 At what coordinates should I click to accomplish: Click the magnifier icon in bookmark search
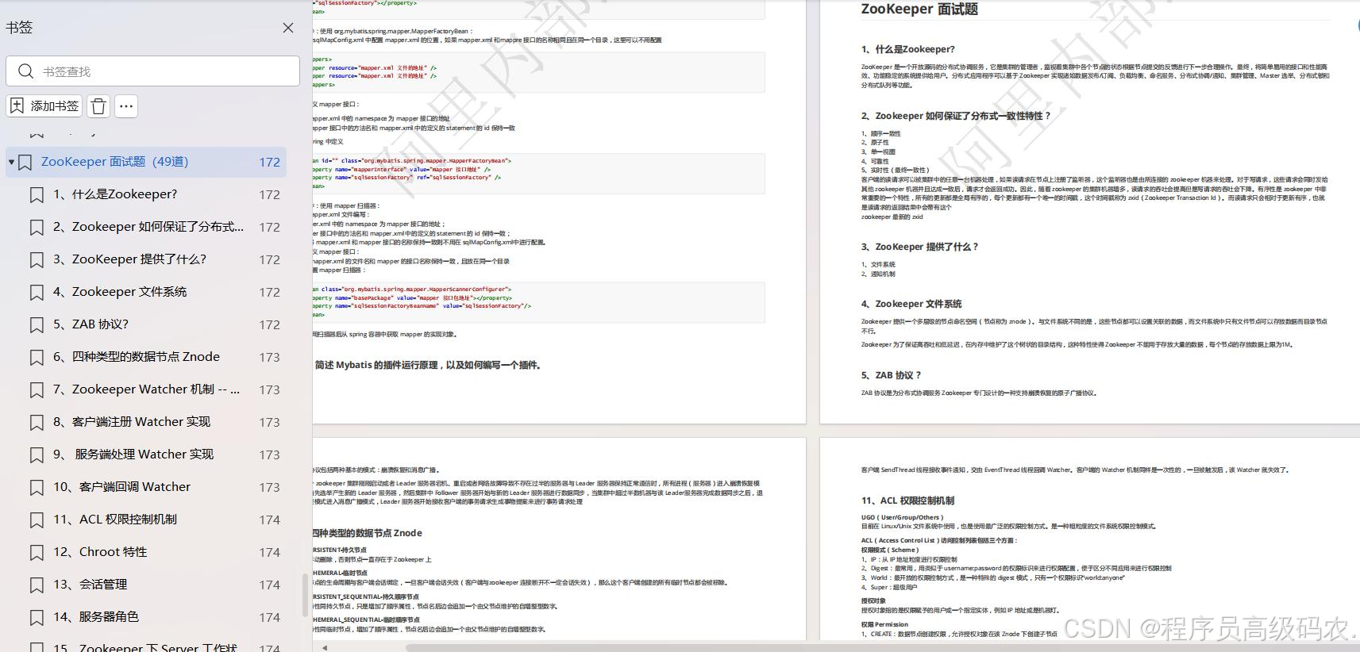[x=25, y=71]
